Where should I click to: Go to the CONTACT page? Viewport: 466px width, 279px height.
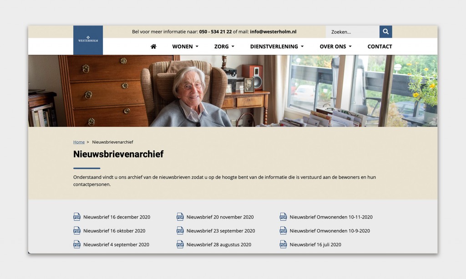coord(380,46)
